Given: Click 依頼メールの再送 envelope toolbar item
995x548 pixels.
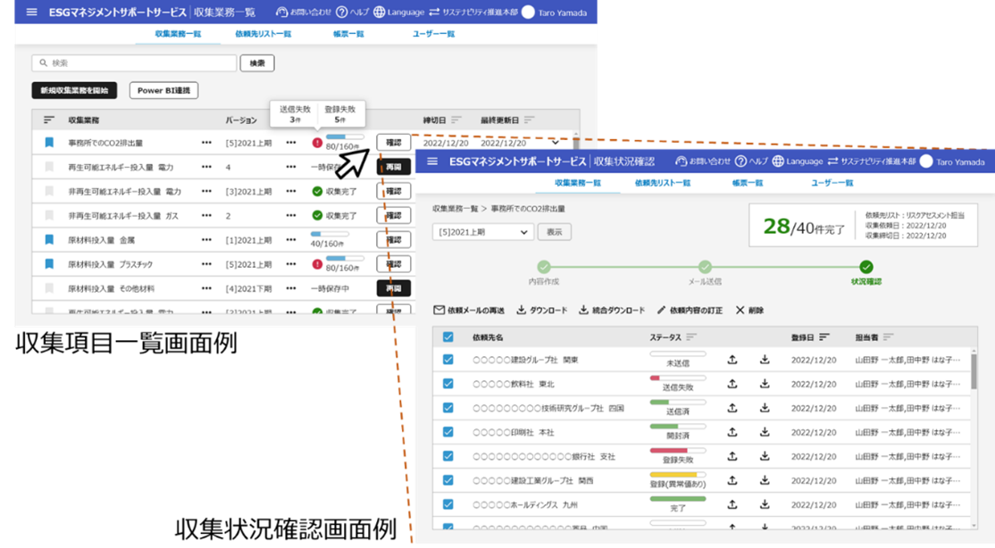Looking at the screenshot, I should (x=469, y=311).
